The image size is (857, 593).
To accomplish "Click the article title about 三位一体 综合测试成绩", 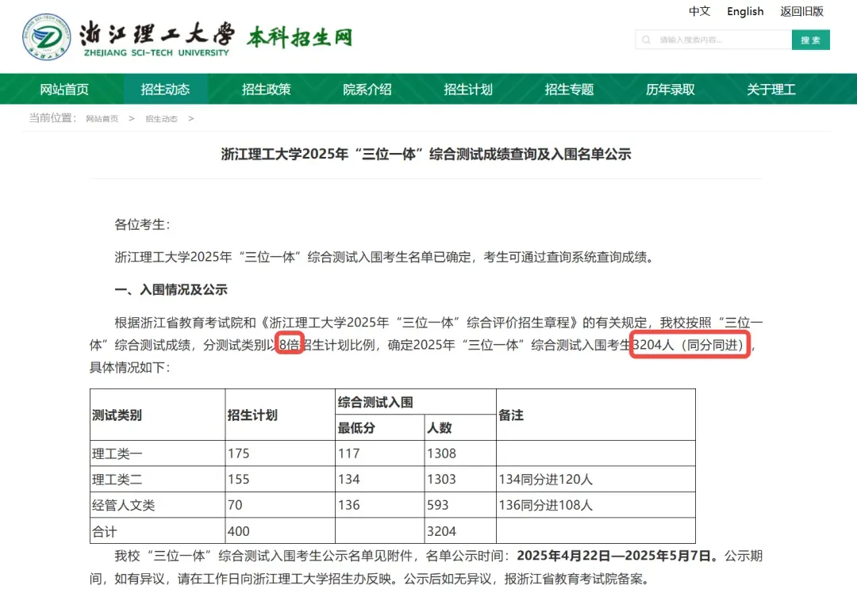I will [426, 154].
